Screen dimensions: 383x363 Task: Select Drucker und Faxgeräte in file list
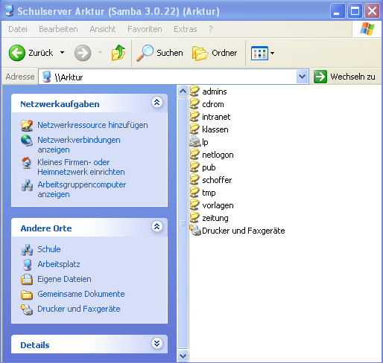(237, 231)
